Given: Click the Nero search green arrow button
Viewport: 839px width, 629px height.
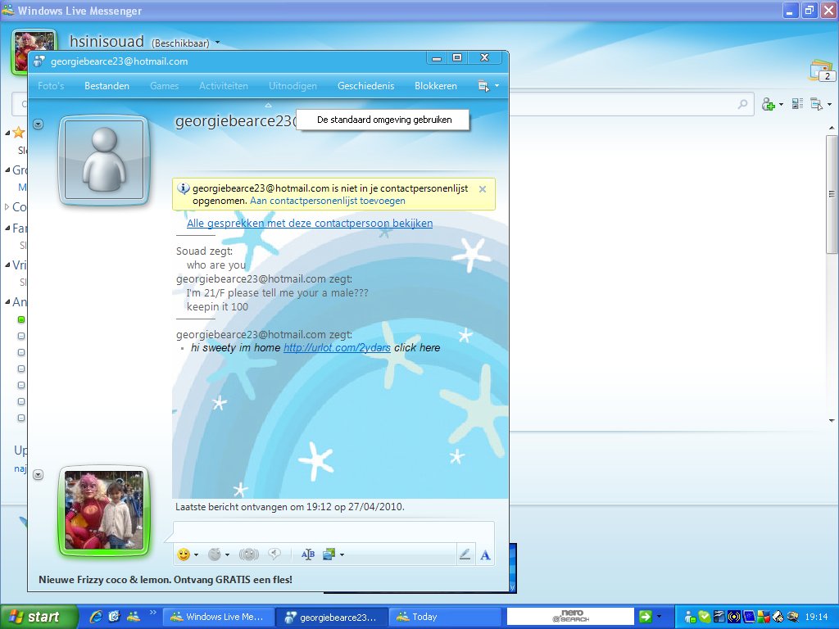Looking at the screenshot, I should 646,617.
